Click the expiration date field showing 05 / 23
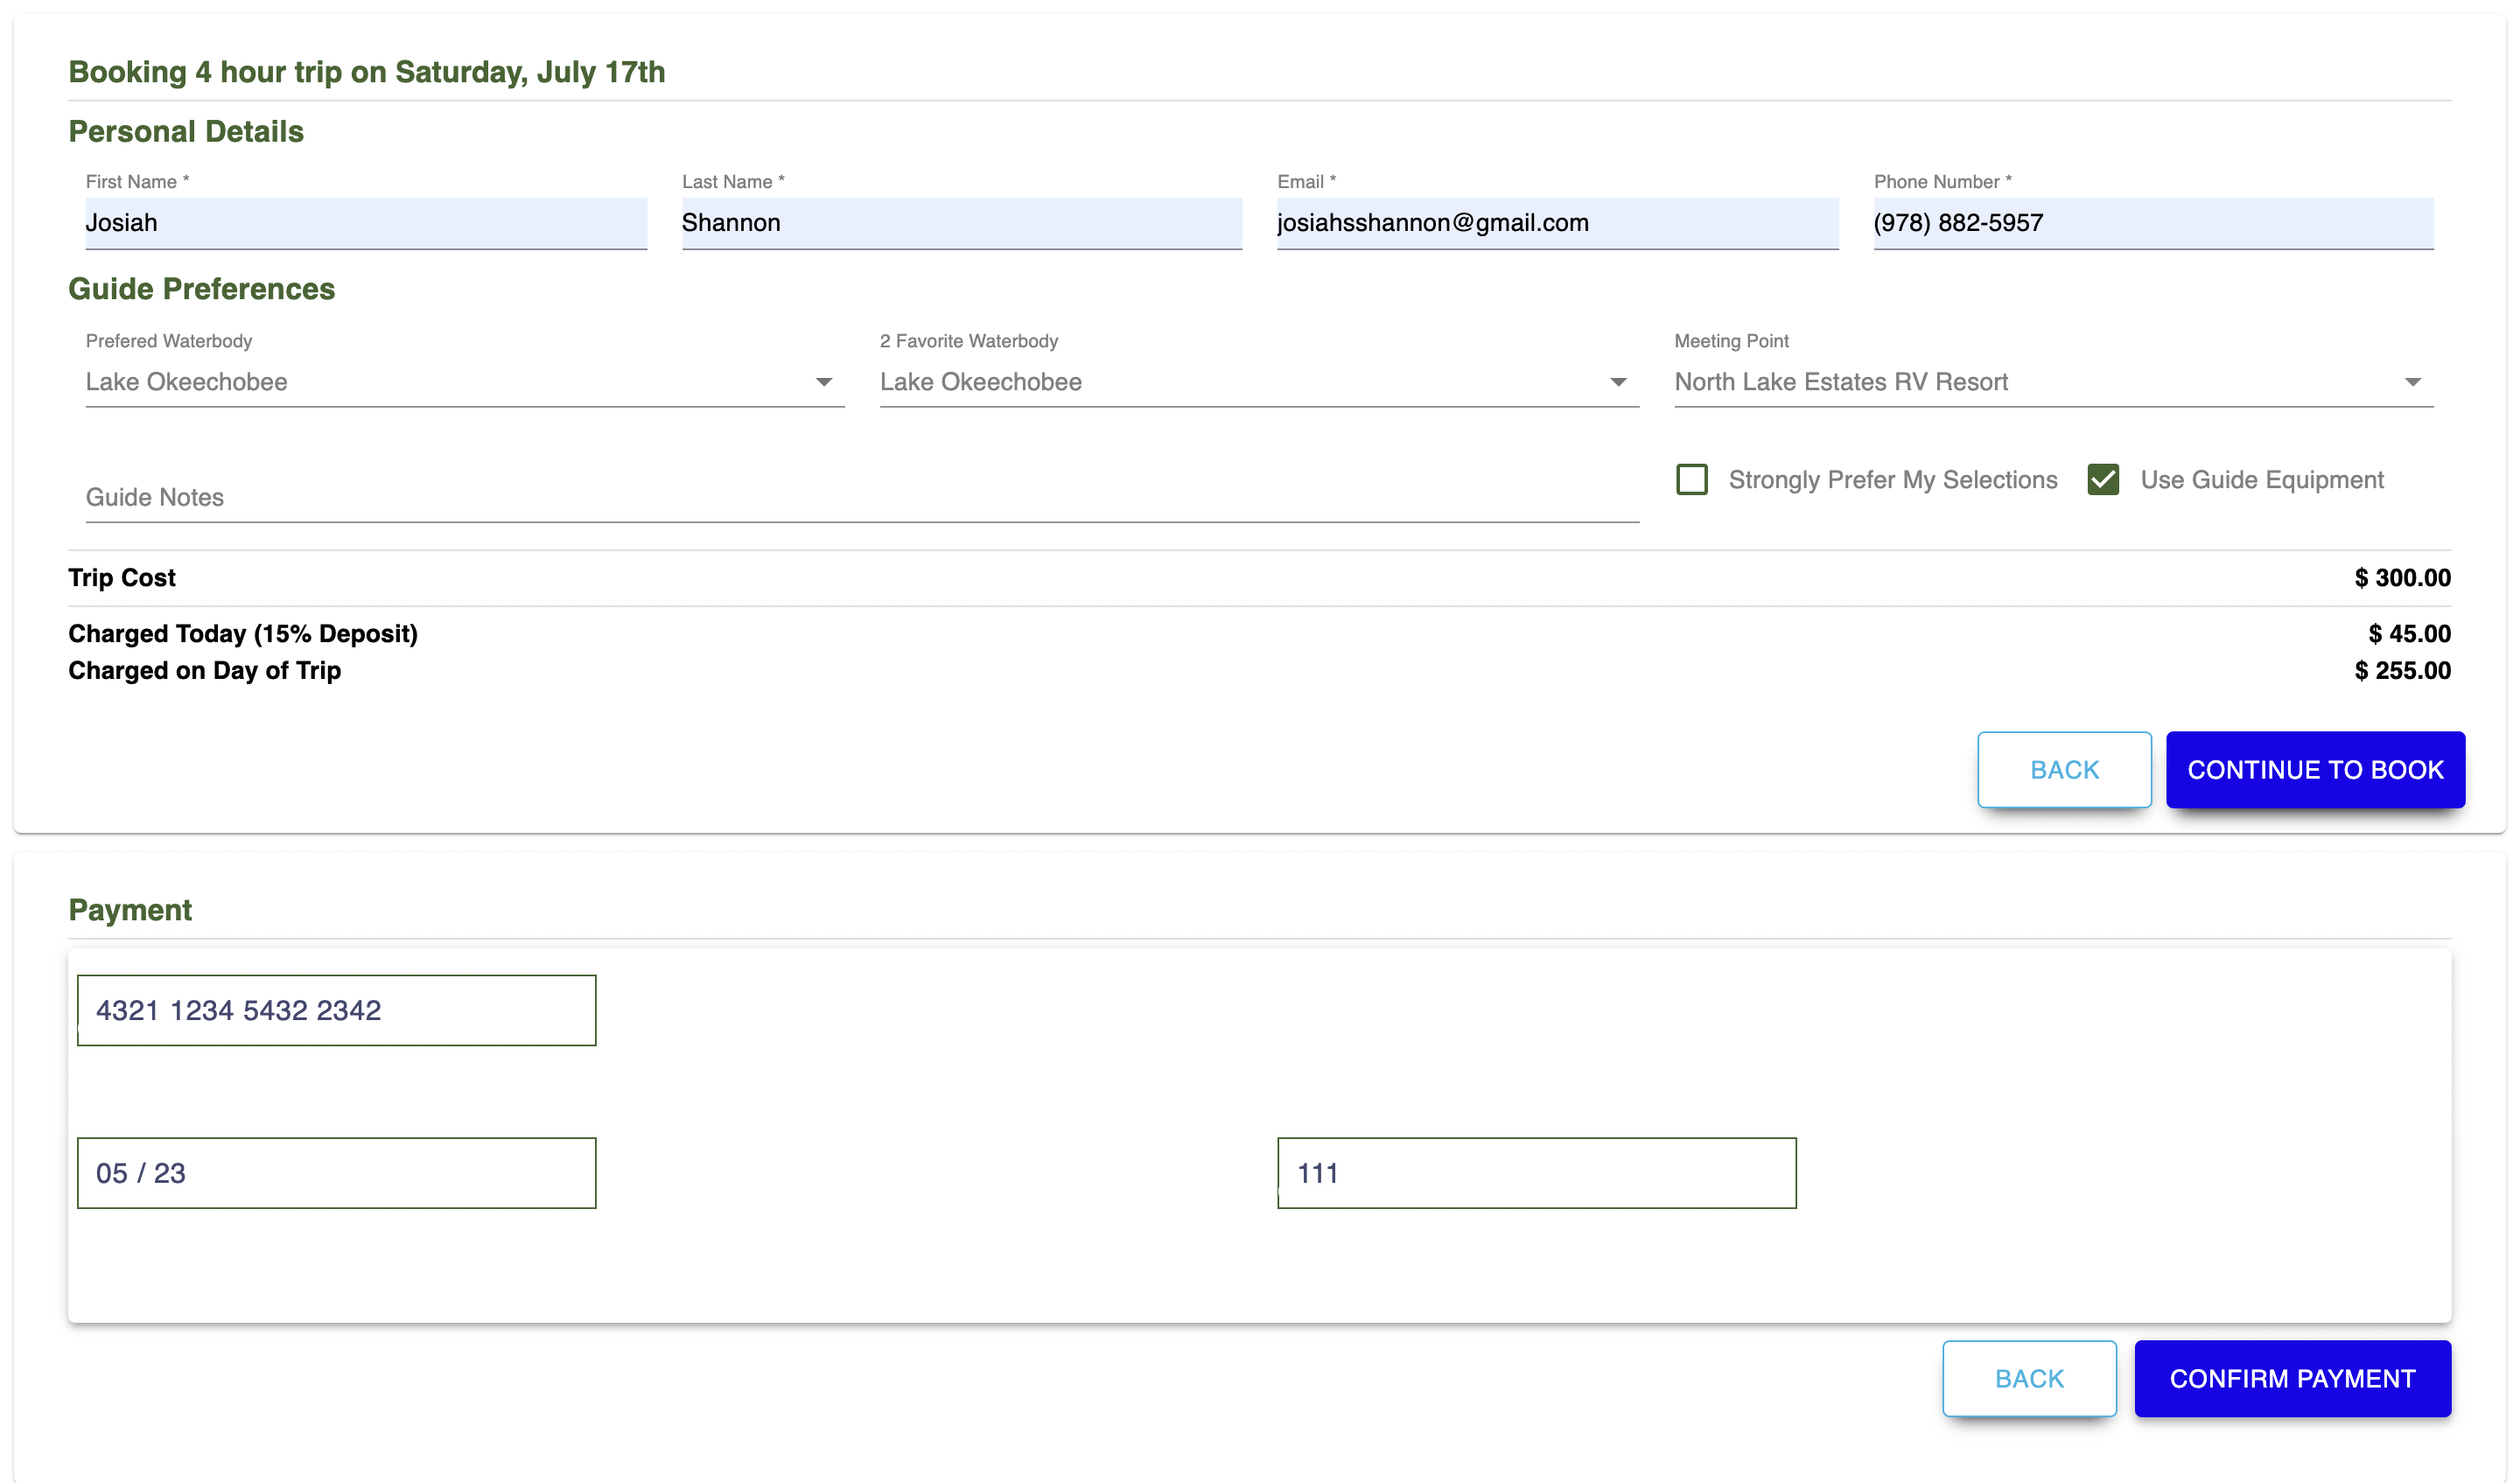 336,1172
